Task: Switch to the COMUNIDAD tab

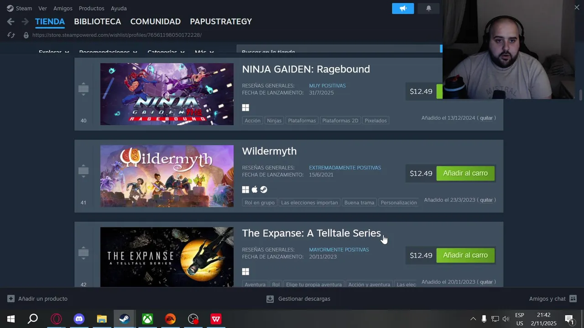Action: (155, 21)
